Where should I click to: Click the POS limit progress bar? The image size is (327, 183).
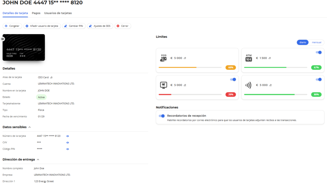(x=190, y=67)
